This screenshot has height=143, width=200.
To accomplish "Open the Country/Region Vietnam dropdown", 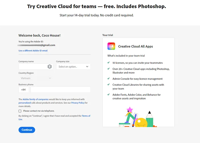I will click(36, 78).
